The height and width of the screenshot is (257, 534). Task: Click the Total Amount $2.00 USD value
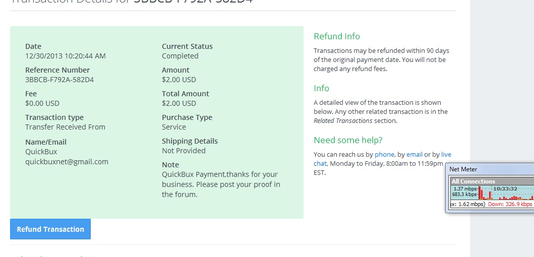[179, 103]
